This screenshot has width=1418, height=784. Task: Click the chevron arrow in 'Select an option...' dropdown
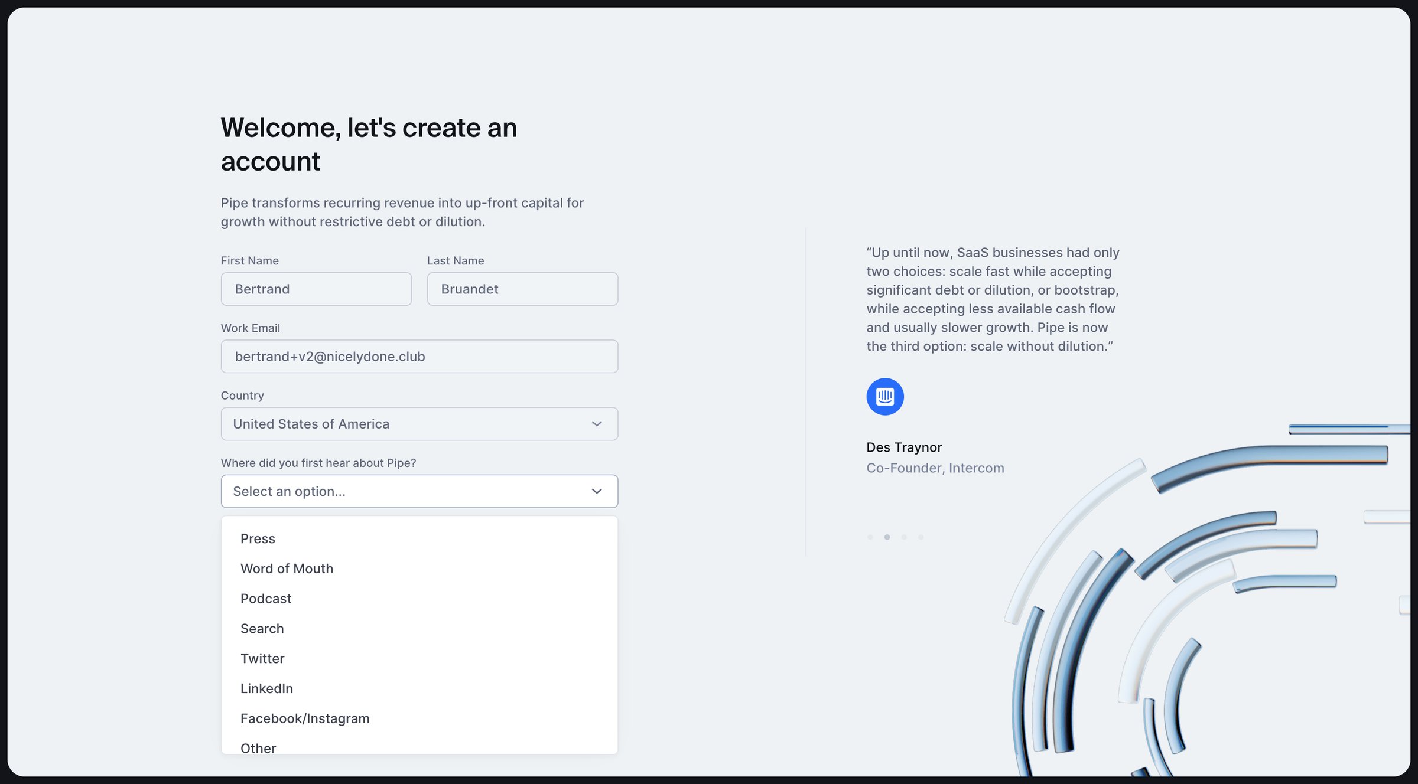(597, 491)
